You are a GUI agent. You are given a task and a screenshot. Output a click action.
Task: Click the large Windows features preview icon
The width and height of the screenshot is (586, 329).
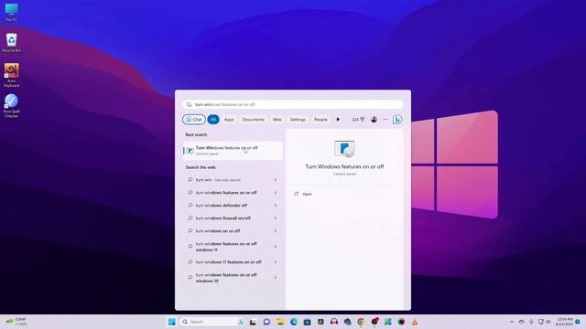coord(344,149)
